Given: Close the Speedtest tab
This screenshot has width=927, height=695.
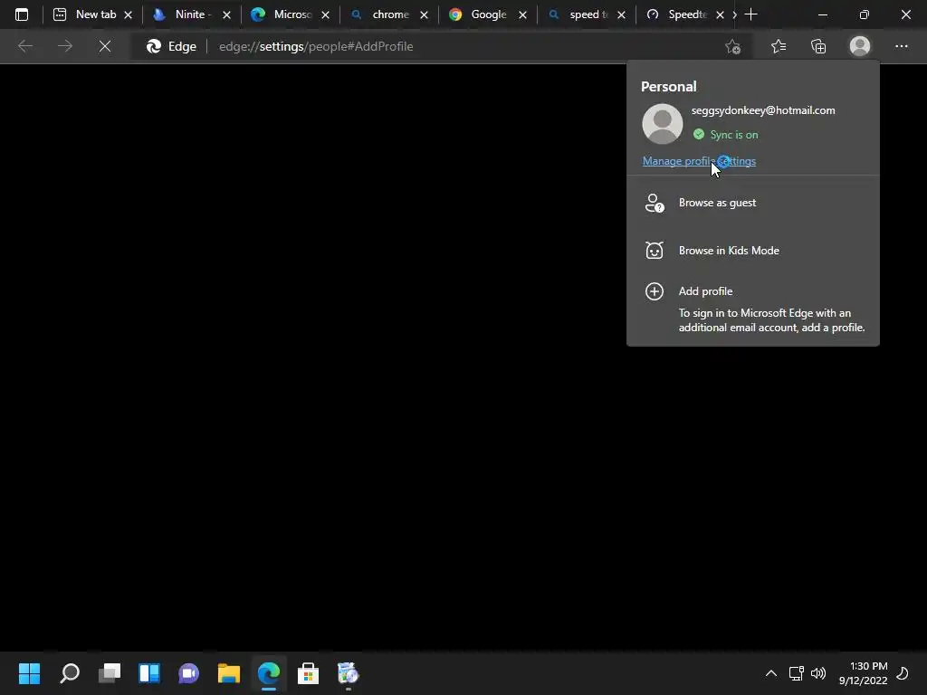Looking at the screenshot, I should (720, 14).
